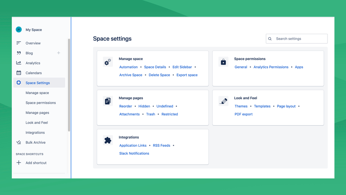Click the Manage pages card heading
Viewport: 346px width, 195px height.
click(x=131, y=98)
